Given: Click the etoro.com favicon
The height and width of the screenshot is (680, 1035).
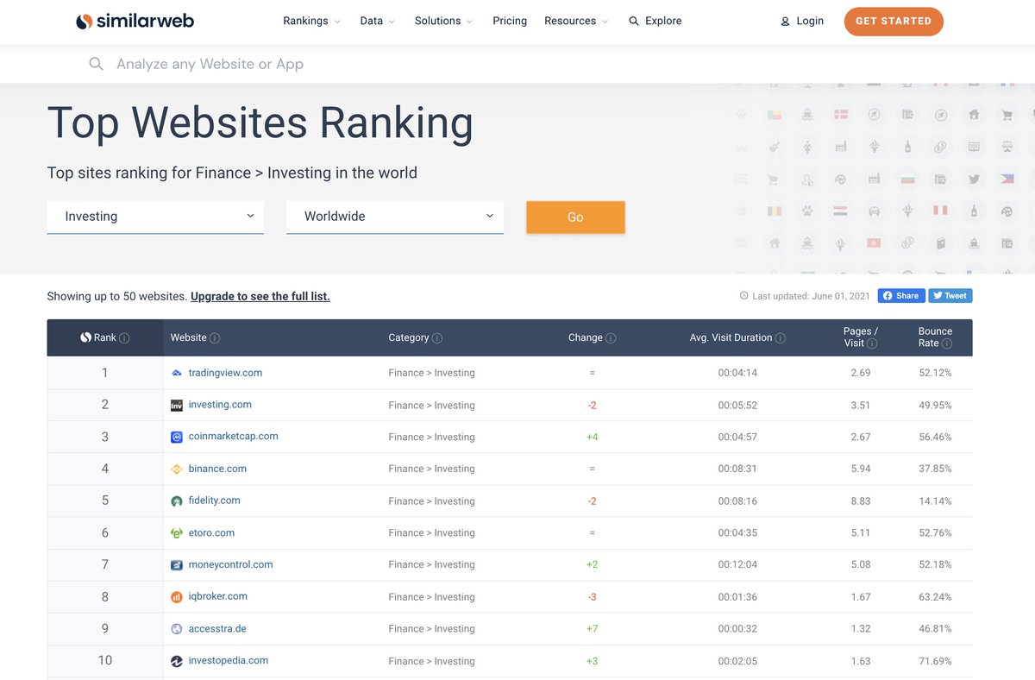Looking at the screenshot, I should click(177, 533).
